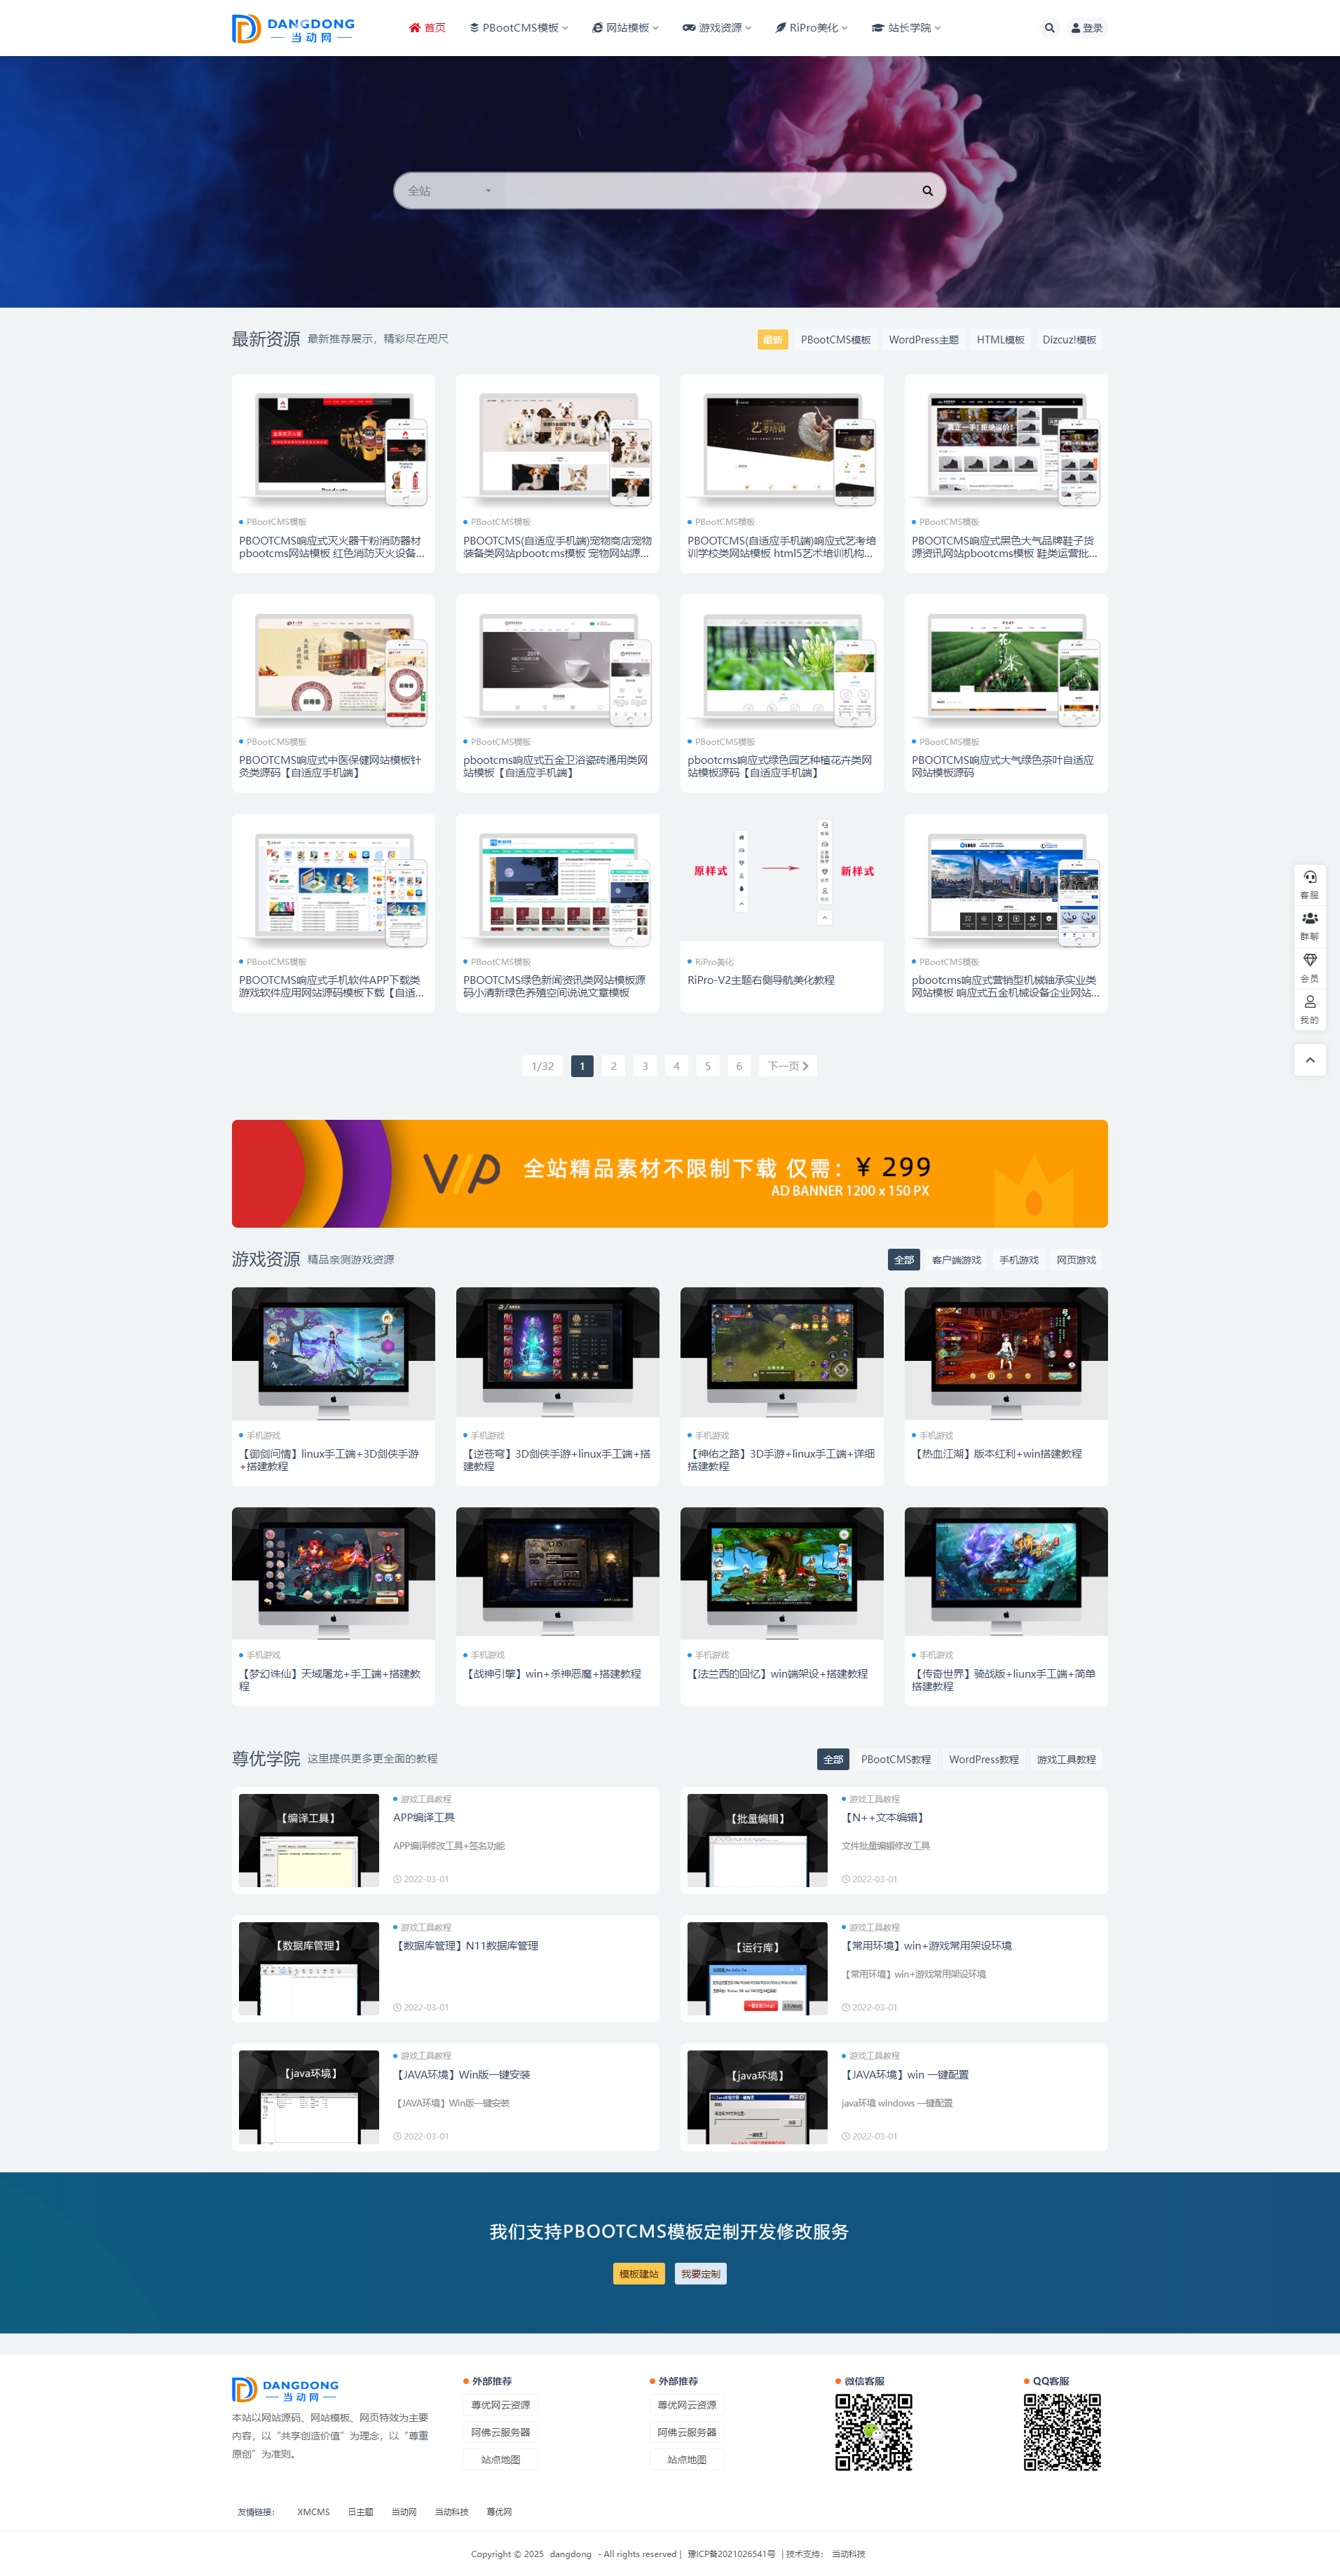Switch to the WordPress主题 tab
This screenshot has height=2576, width=1340.
[923, 340]
